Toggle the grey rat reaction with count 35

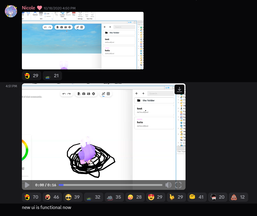pos(114,197)
